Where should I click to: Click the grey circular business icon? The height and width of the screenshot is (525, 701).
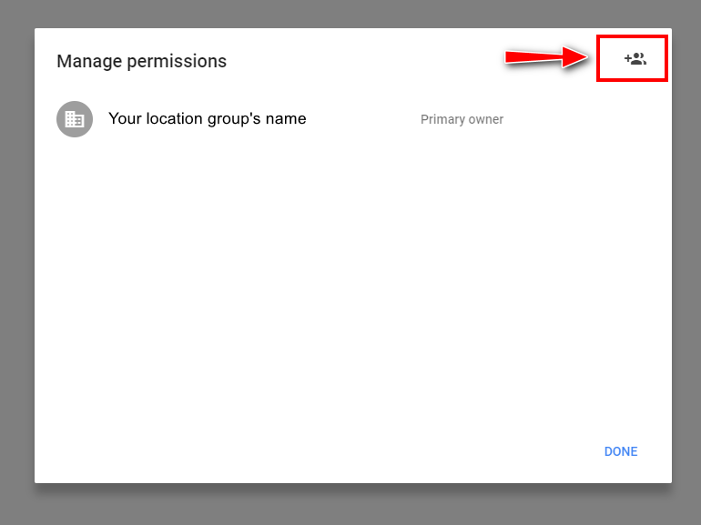tap(75, 119)
